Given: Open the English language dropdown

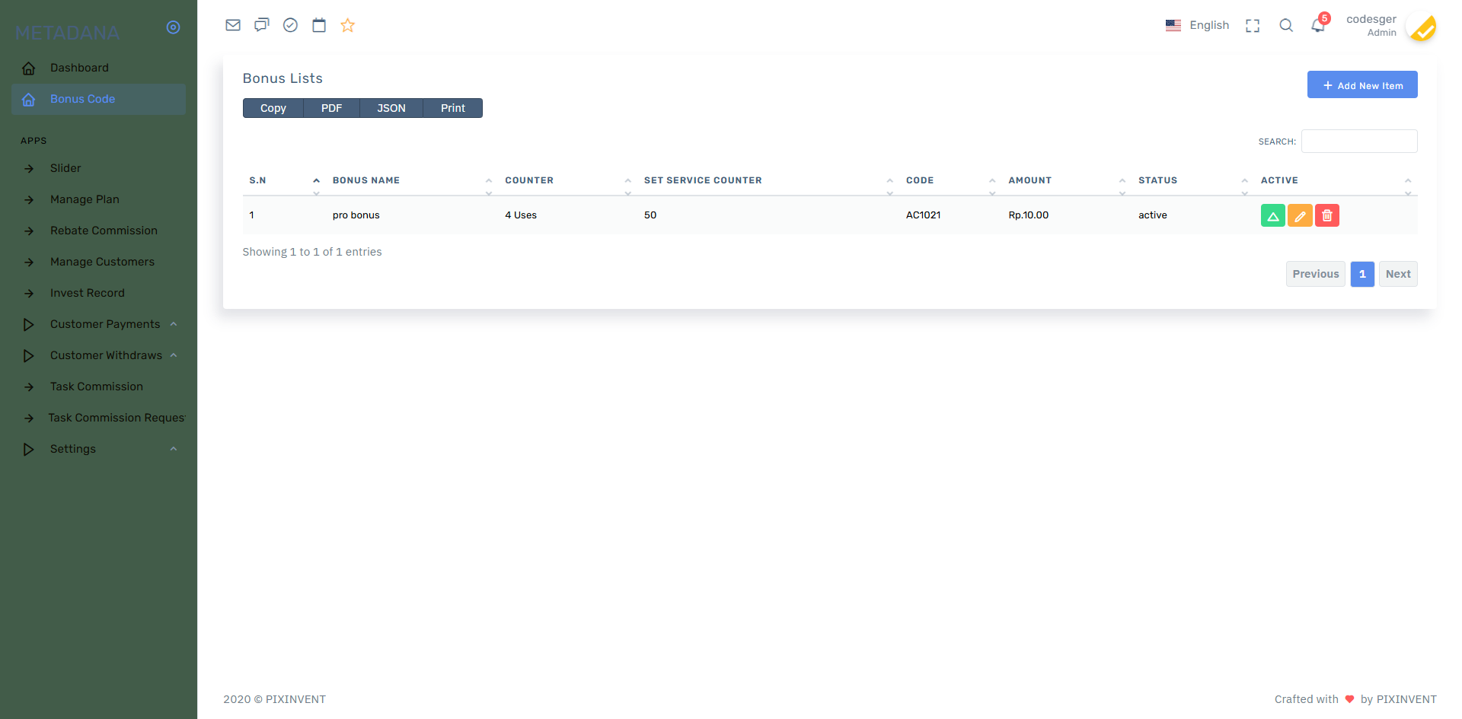Looking at the screenshot, I should click(x=1197, y=25).
